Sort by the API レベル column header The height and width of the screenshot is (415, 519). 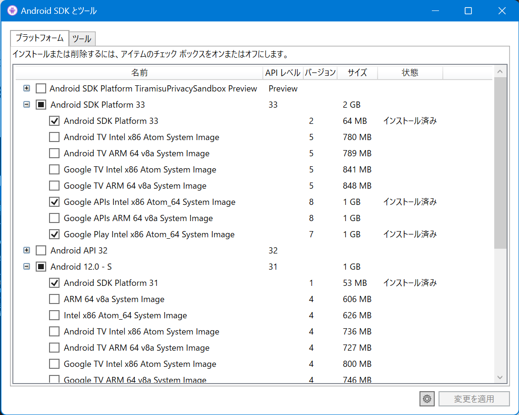point(283,72)
